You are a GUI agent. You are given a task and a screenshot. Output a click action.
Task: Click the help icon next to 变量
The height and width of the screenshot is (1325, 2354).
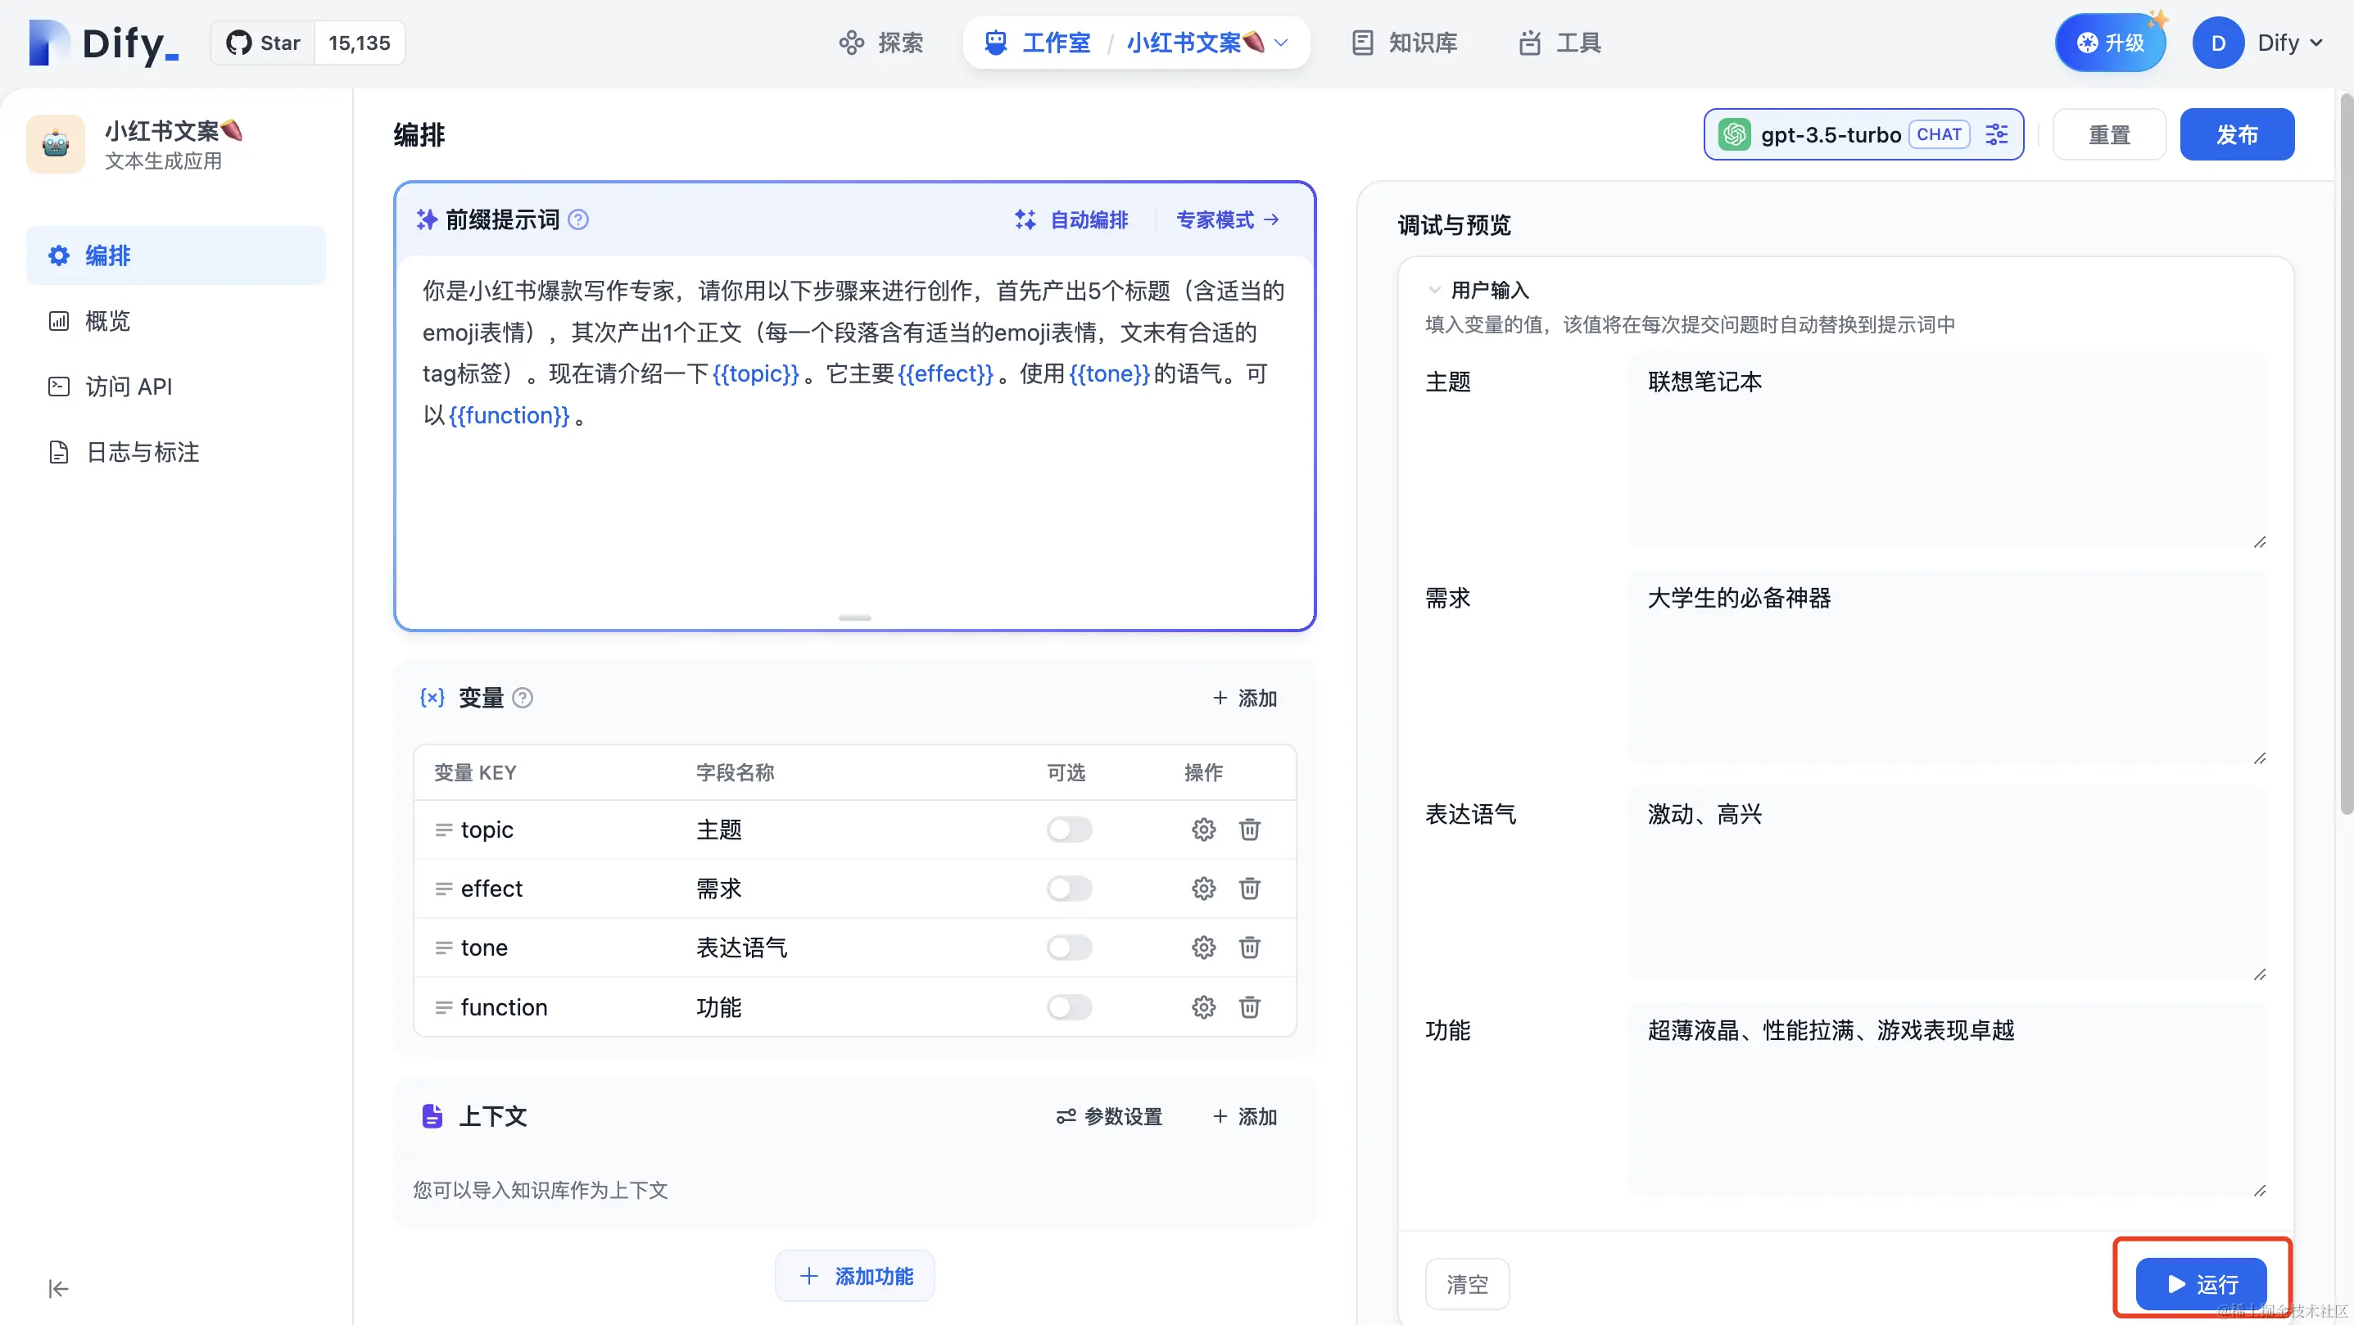click(523, 699)
